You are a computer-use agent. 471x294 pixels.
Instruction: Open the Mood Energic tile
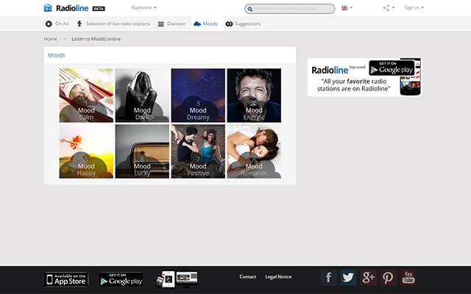coord(254,96)
